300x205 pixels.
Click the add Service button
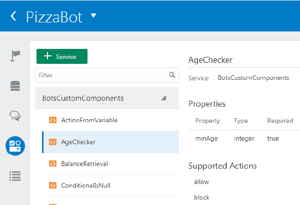click(x=62, y=56)
